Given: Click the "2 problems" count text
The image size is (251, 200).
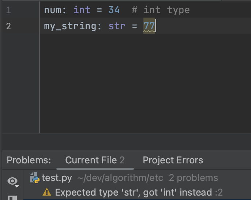Looking at the screenshot, I should tap(194, 178).
